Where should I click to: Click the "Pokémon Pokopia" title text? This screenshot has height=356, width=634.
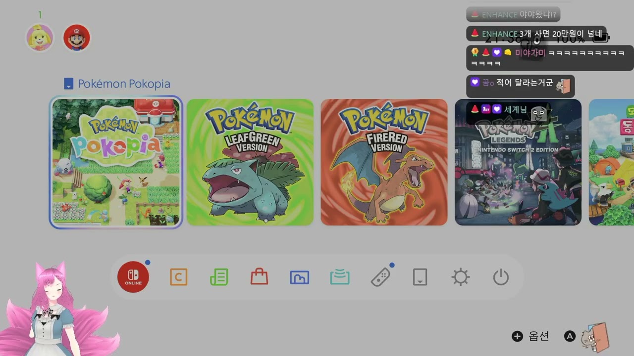tap(124, 84)
